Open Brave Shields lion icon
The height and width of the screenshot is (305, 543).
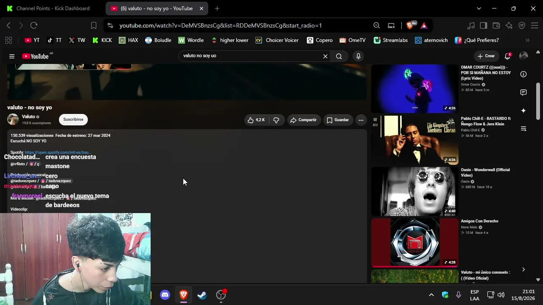click(x=410, y=25)
